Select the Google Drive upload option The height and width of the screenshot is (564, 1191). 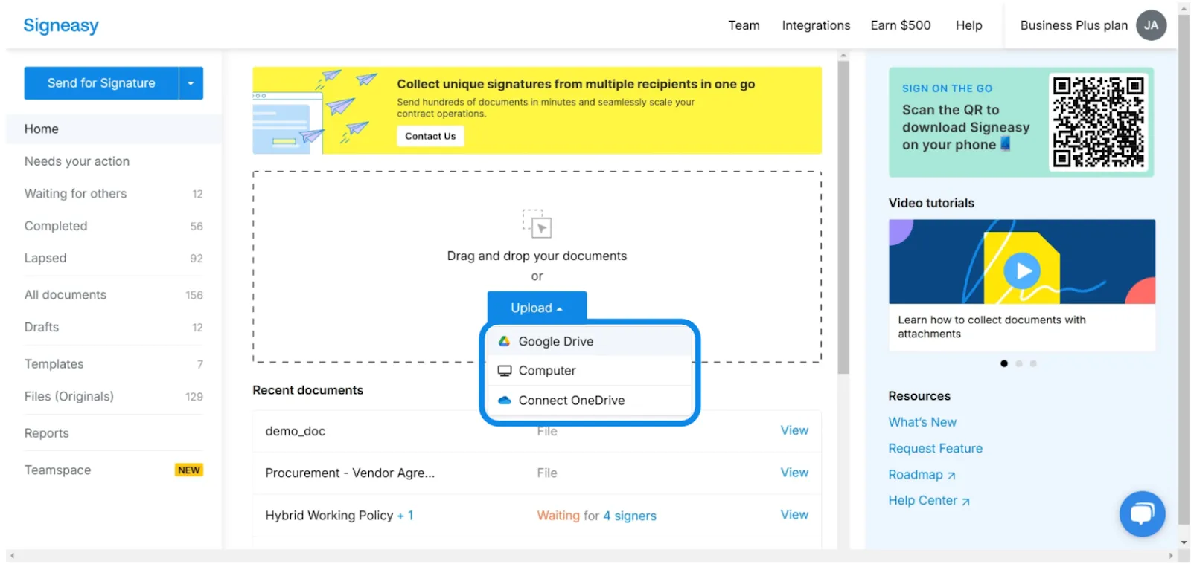(x=590, y=341)
